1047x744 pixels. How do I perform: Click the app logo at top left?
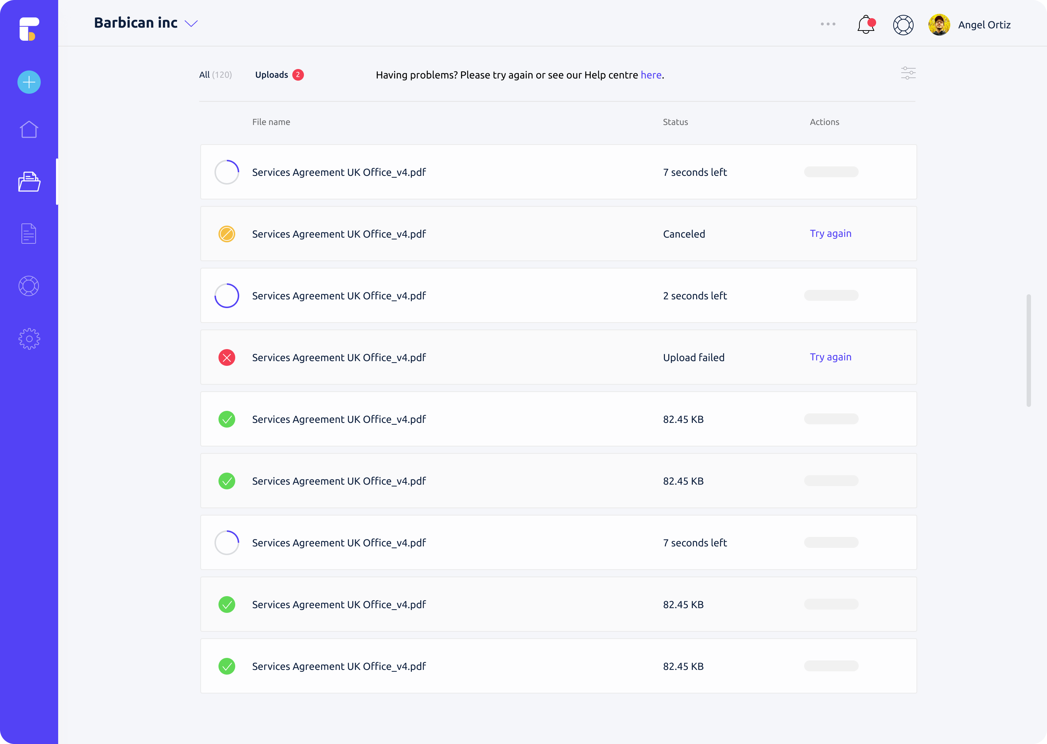coord(29,29)
